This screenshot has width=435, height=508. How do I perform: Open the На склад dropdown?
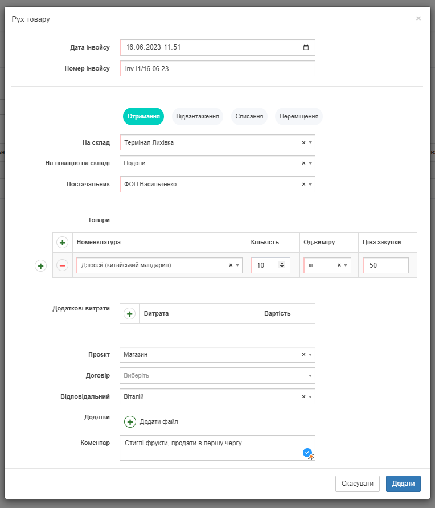pyautogui.click(x=310, y=142)
